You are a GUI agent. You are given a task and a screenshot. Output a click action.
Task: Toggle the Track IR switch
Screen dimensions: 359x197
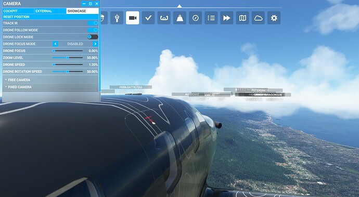(93, 23)
